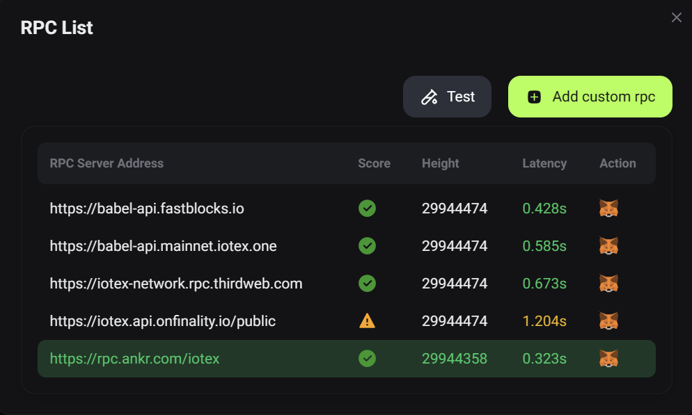Close the RPC List dialog
Screen dimensions: 692x415
pyautogui.click(x=676, y=17)
